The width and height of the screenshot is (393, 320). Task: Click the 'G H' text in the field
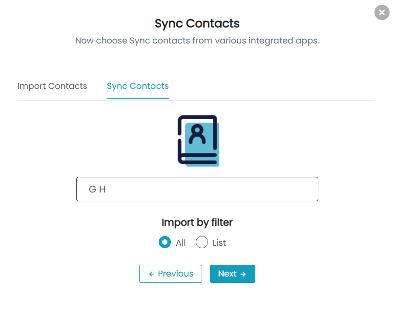click(x=97, y=189)
